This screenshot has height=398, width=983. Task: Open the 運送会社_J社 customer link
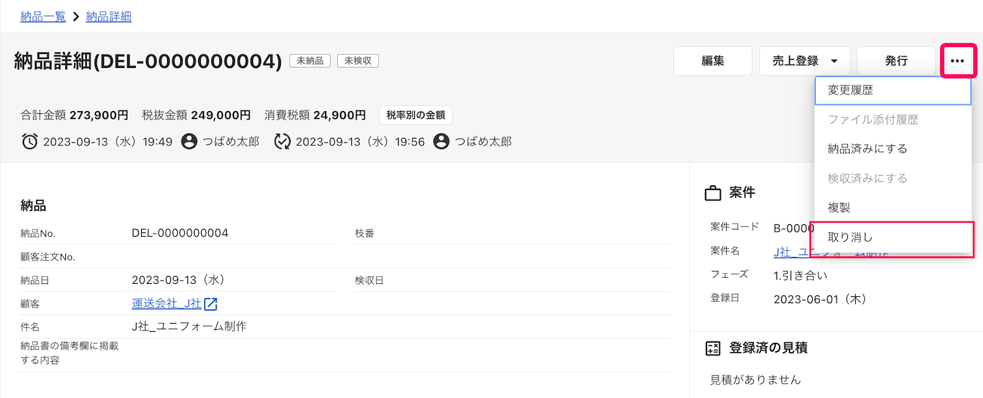pos(166,304)
